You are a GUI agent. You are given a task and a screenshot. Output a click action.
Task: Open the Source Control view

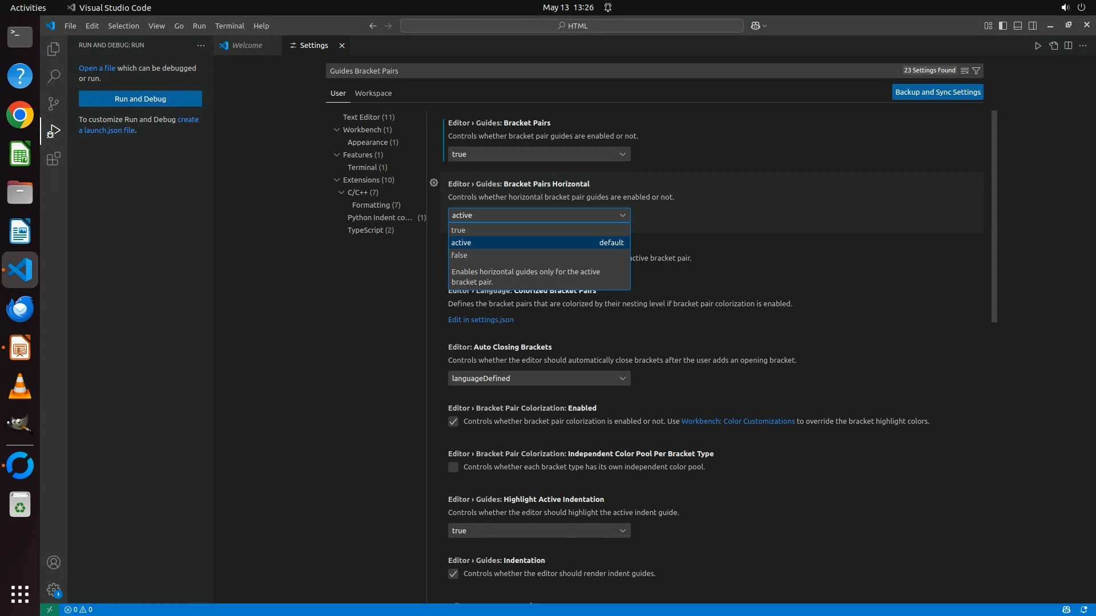coord(53,103)
